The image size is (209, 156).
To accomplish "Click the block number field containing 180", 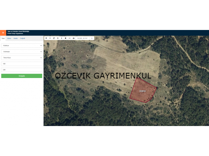I will (22, 64).
